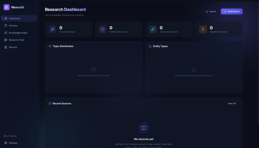
Task: Click the Dashboard grid icon in sidebar
Action: tap(5, 18)
